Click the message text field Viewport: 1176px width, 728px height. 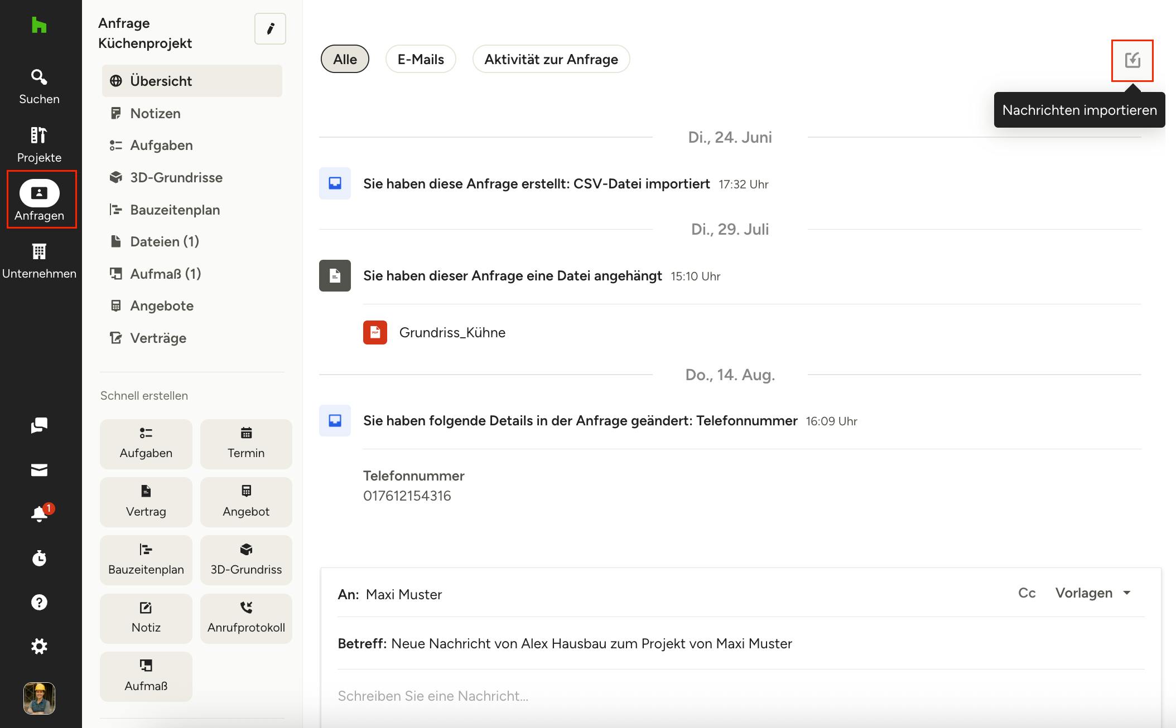point(725,696)
